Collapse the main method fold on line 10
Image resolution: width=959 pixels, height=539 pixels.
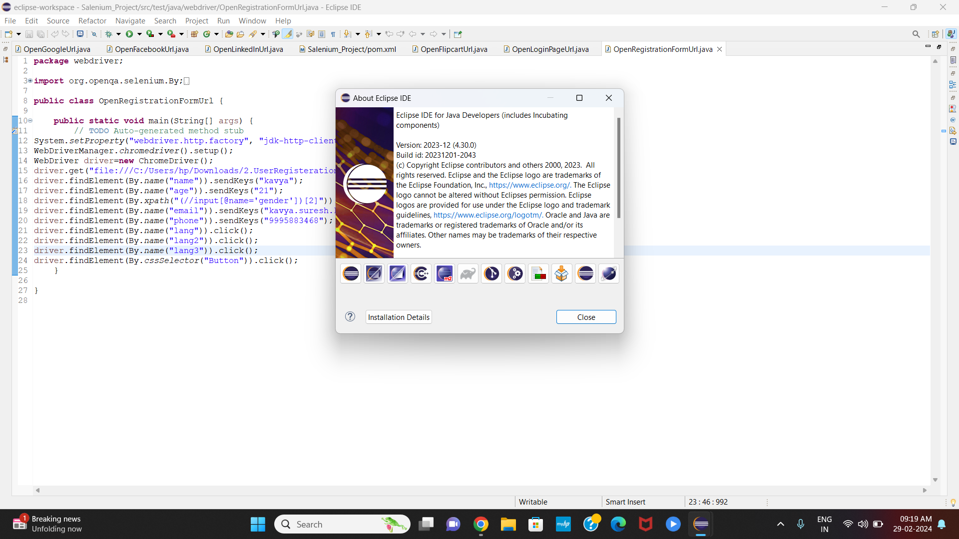point(30,120)
